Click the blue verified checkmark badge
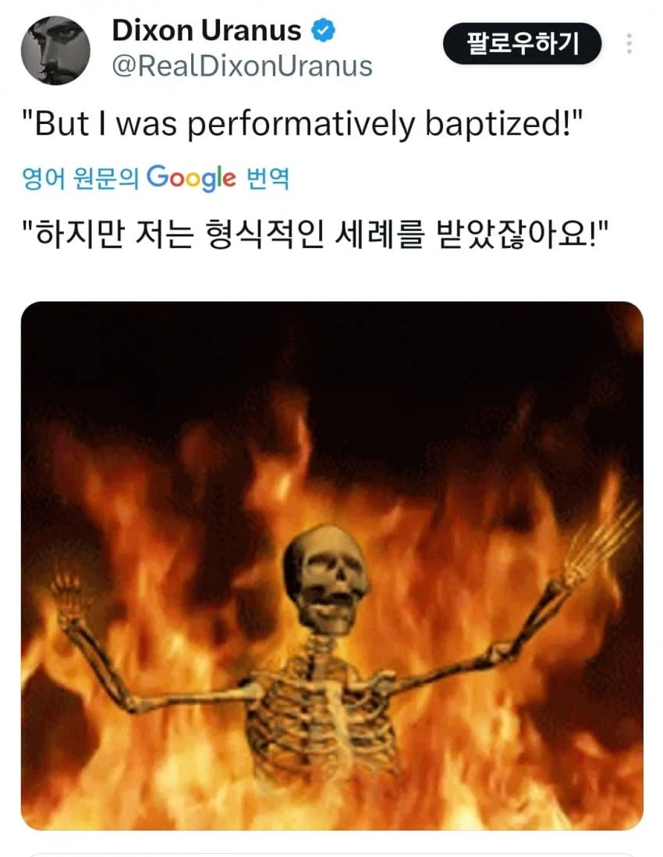Screen dimensions: 663x857 point(323,30)
